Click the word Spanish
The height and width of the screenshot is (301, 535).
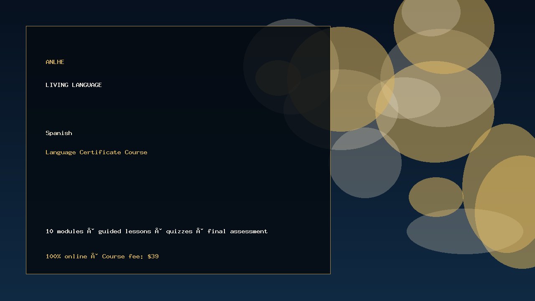(59, 133)
